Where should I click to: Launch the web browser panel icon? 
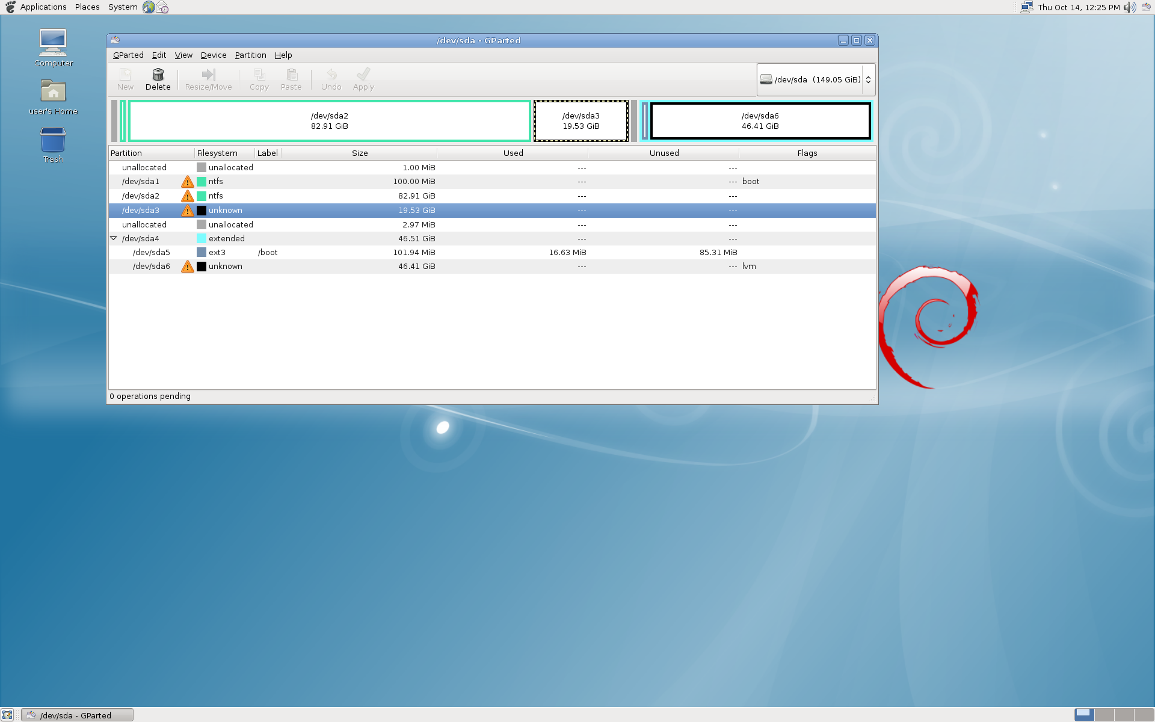149,7
